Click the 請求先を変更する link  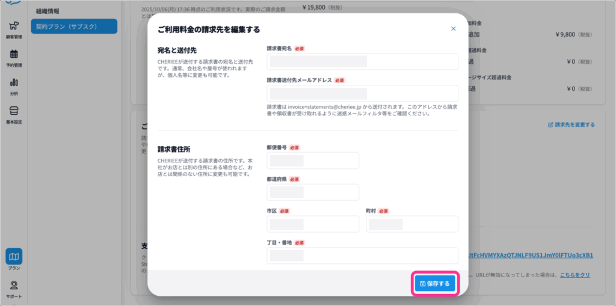tap(571, 125)
